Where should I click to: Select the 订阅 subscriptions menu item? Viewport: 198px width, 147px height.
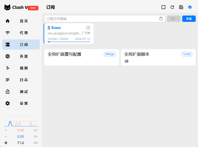click(21, 45)
